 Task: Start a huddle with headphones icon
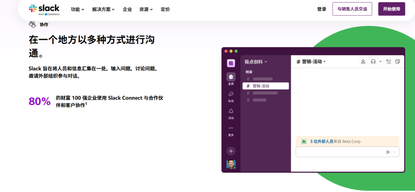click(373, 61)
